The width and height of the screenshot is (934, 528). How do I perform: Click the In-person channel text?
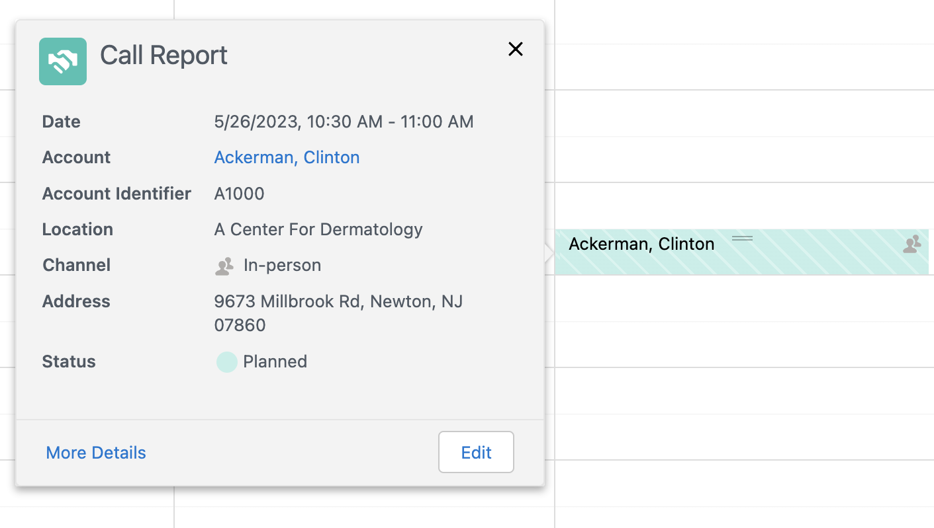(x=282, y=265)
